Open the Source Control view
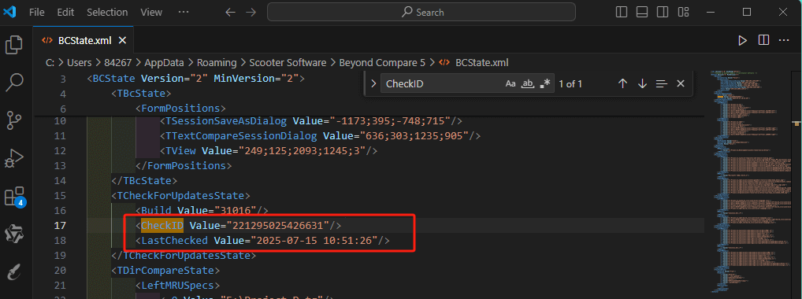This screenshot has height=299, width=802. click(14, 120)
